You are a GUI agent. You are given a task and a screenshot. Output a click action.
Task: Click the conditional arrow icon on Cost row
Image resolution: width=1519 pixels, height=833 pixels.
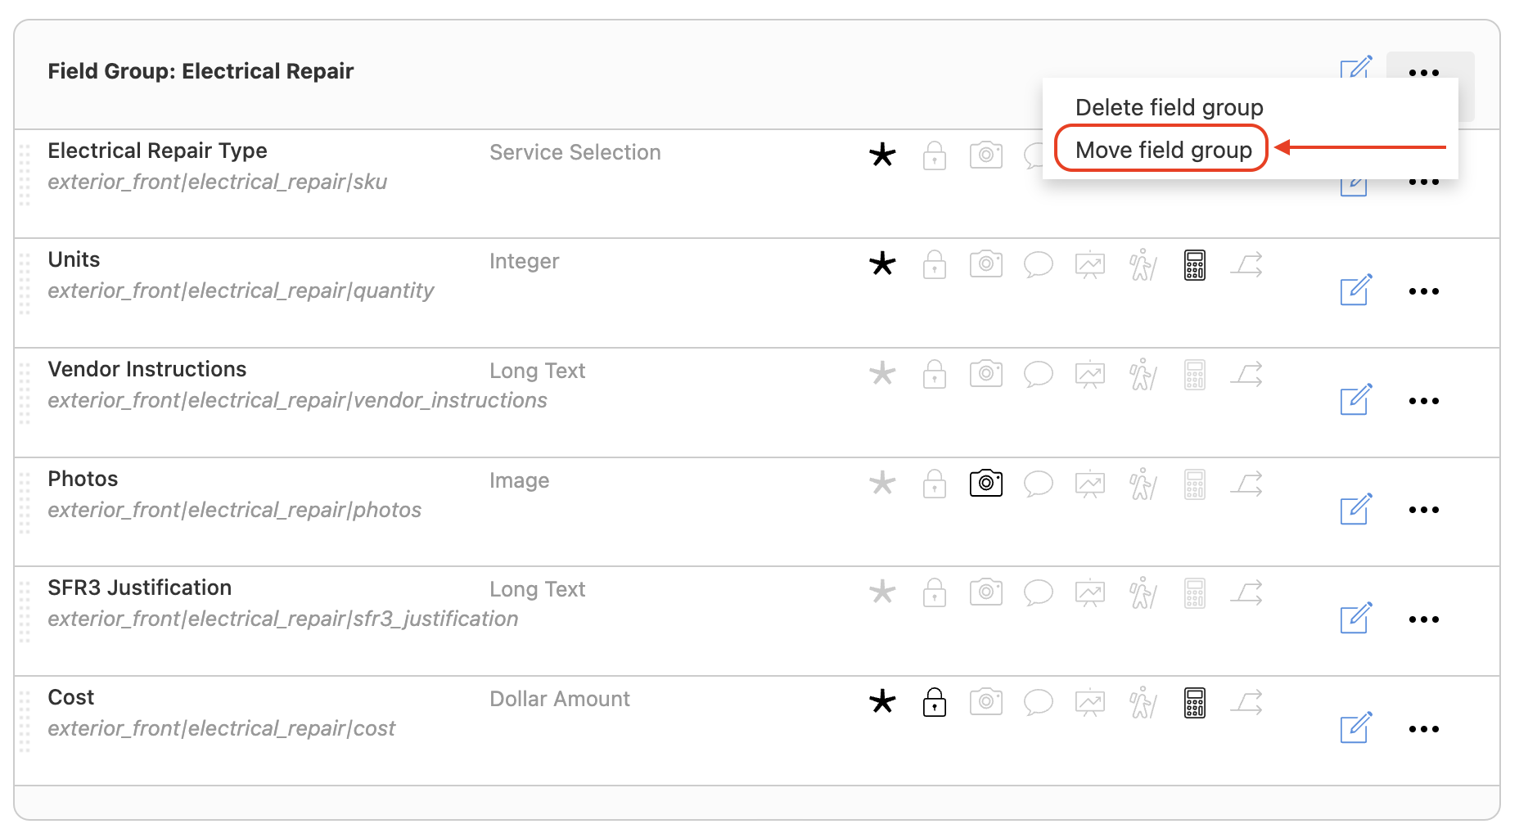[x=1246, y=701]
